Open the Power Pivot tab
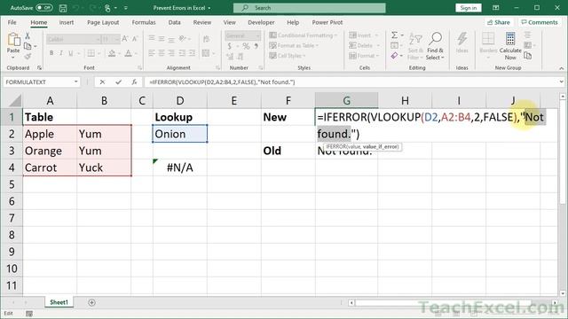 [327, 22]
